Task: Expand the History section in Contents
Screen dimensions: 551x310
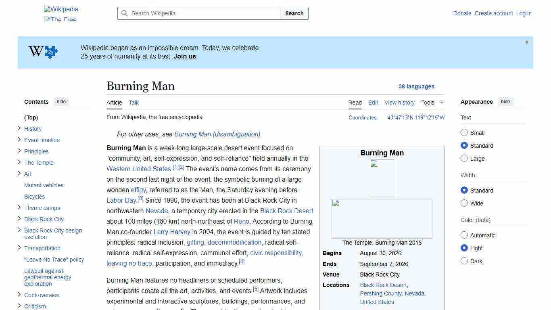Action: point(19,128)
